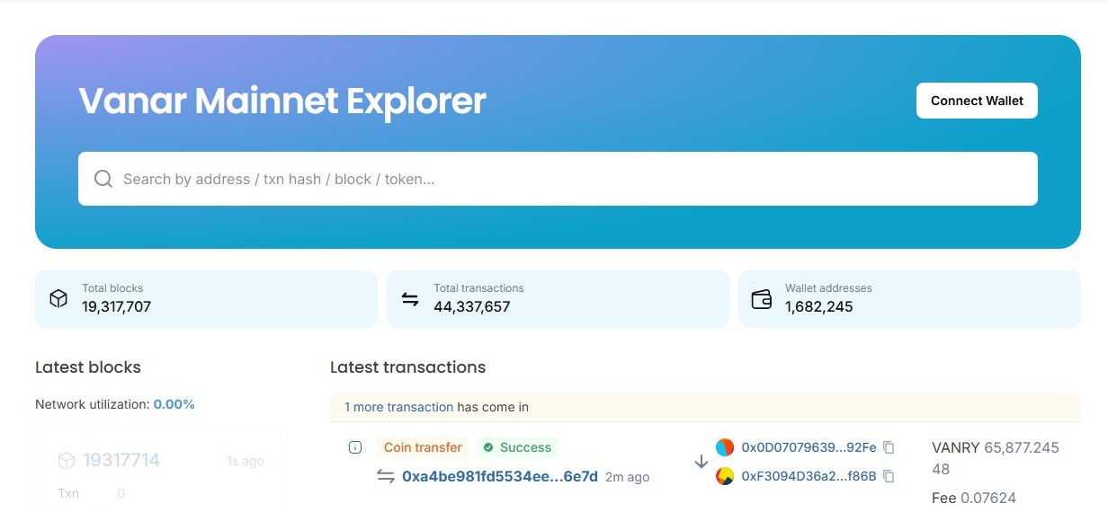Click the Latest transactions heading
This screenshot has width=1108, height=512.
click(407, 366)
